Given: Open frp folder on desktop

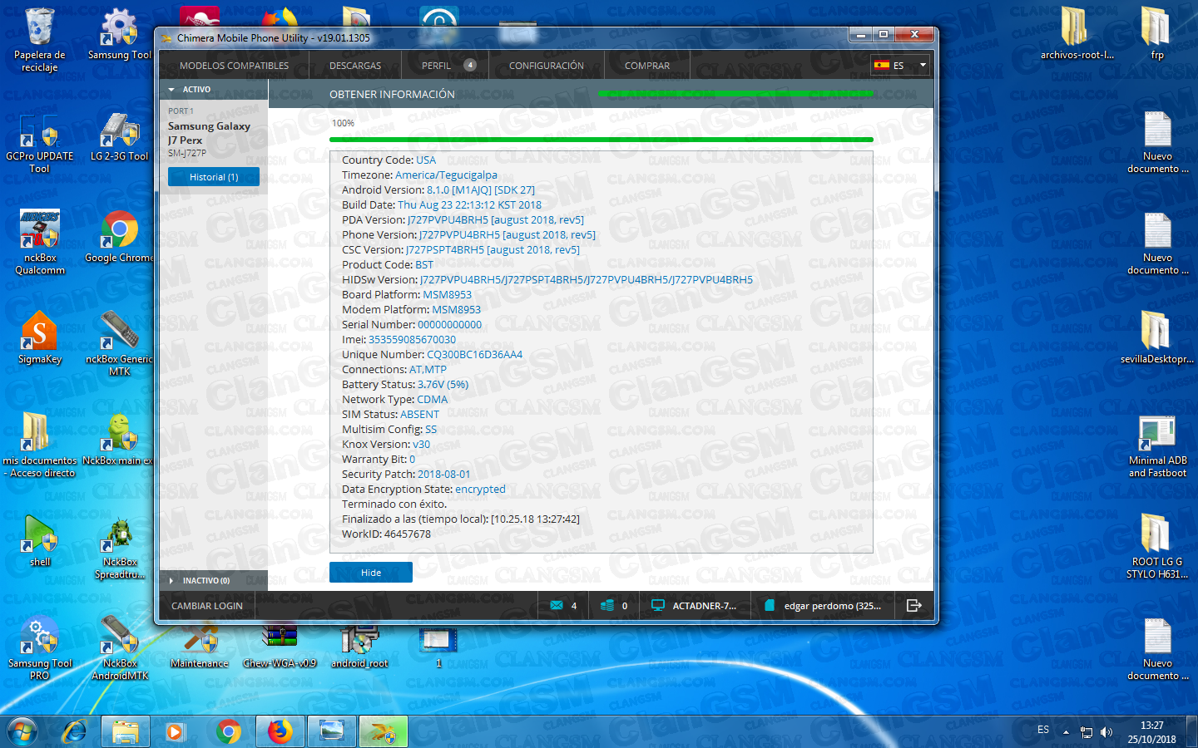Looking at the screenshot, I should point(1157,33).
